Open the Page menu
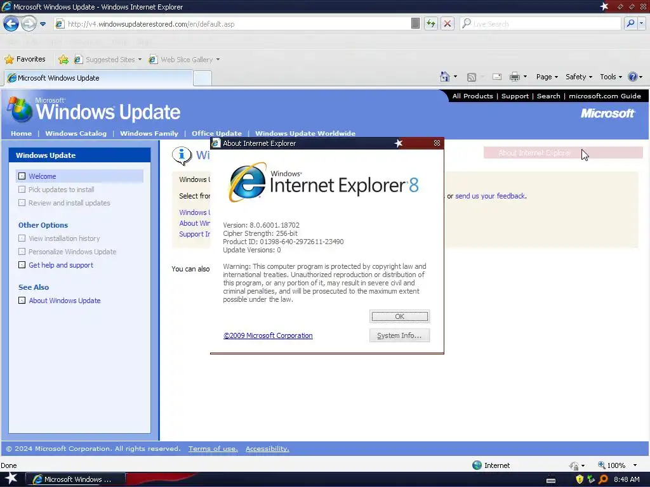Image resolution: width=650 pixels, height=487 pixels. 547,77
